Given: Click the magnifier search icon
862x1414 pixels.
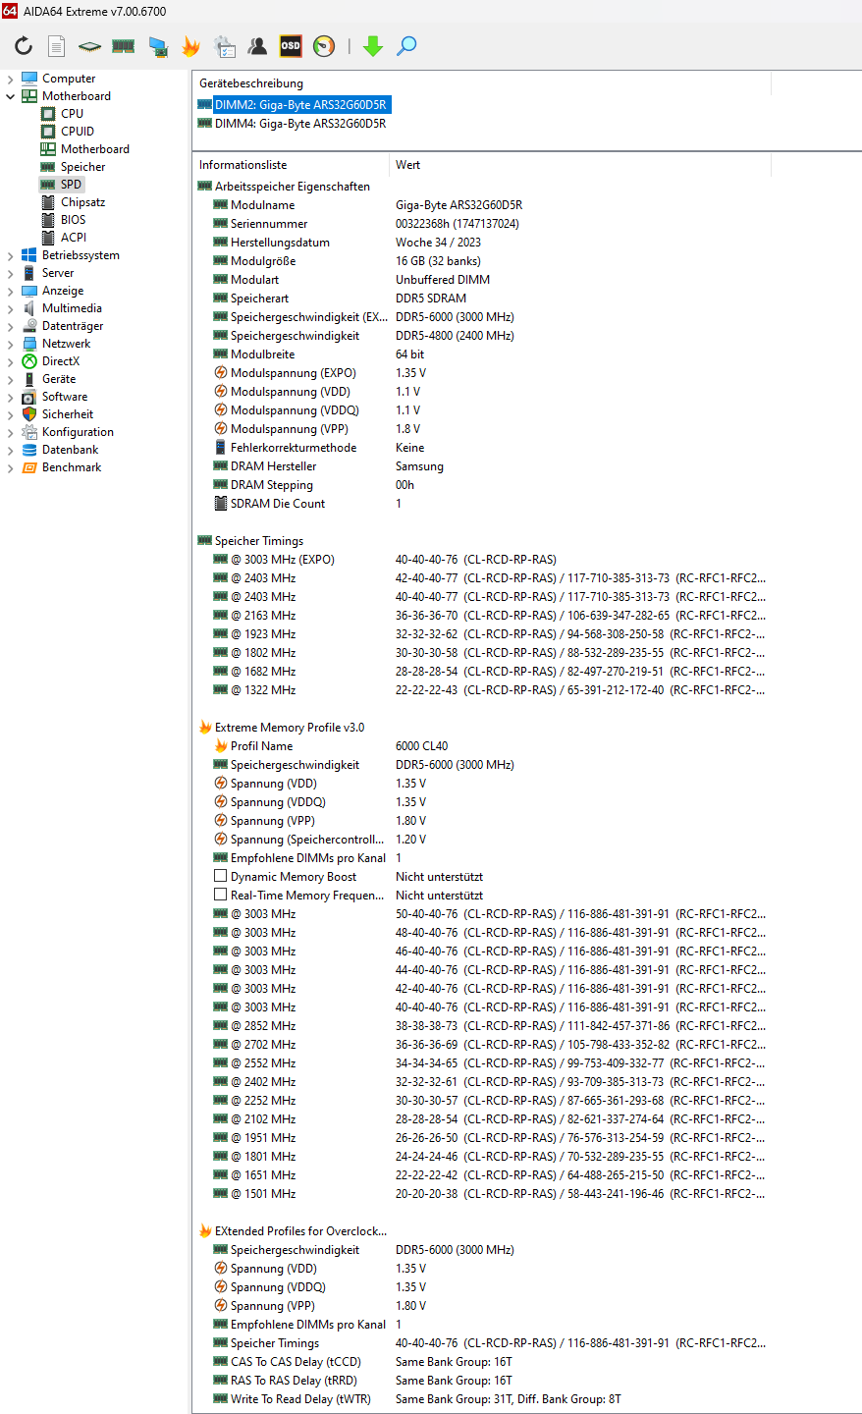Looking at the screenshot, I should [406, 45].
